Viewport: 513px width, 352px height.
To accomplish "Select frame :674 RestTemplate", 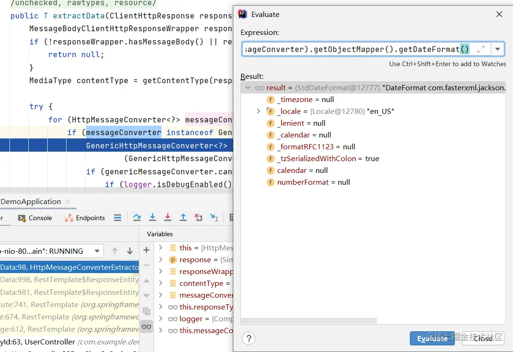I will click(69, 317).
